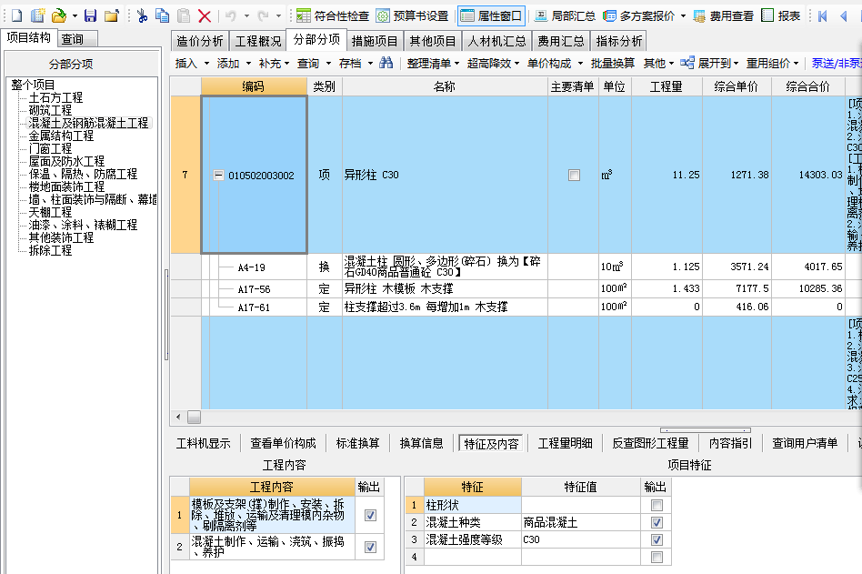Switch to 造价分析 tab
Image resolution: width=862 pixels, height=574 pixels.
click(199, 41)
